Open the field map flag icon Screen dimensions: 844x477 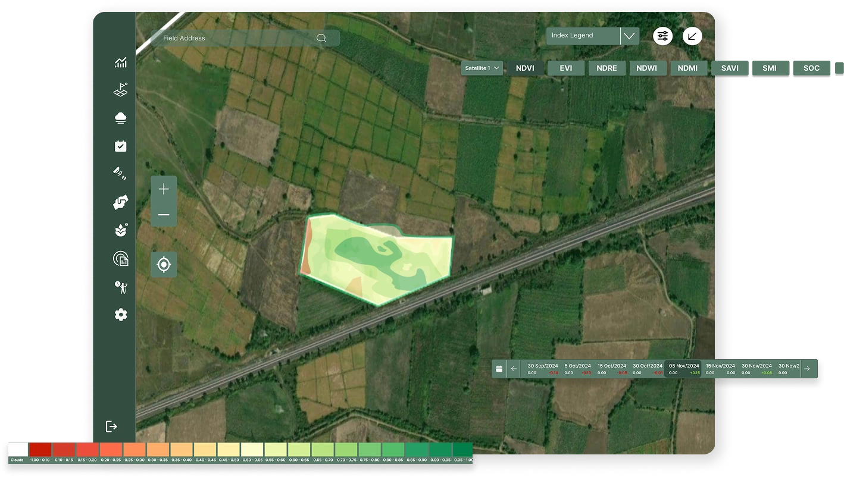point(121,90)
